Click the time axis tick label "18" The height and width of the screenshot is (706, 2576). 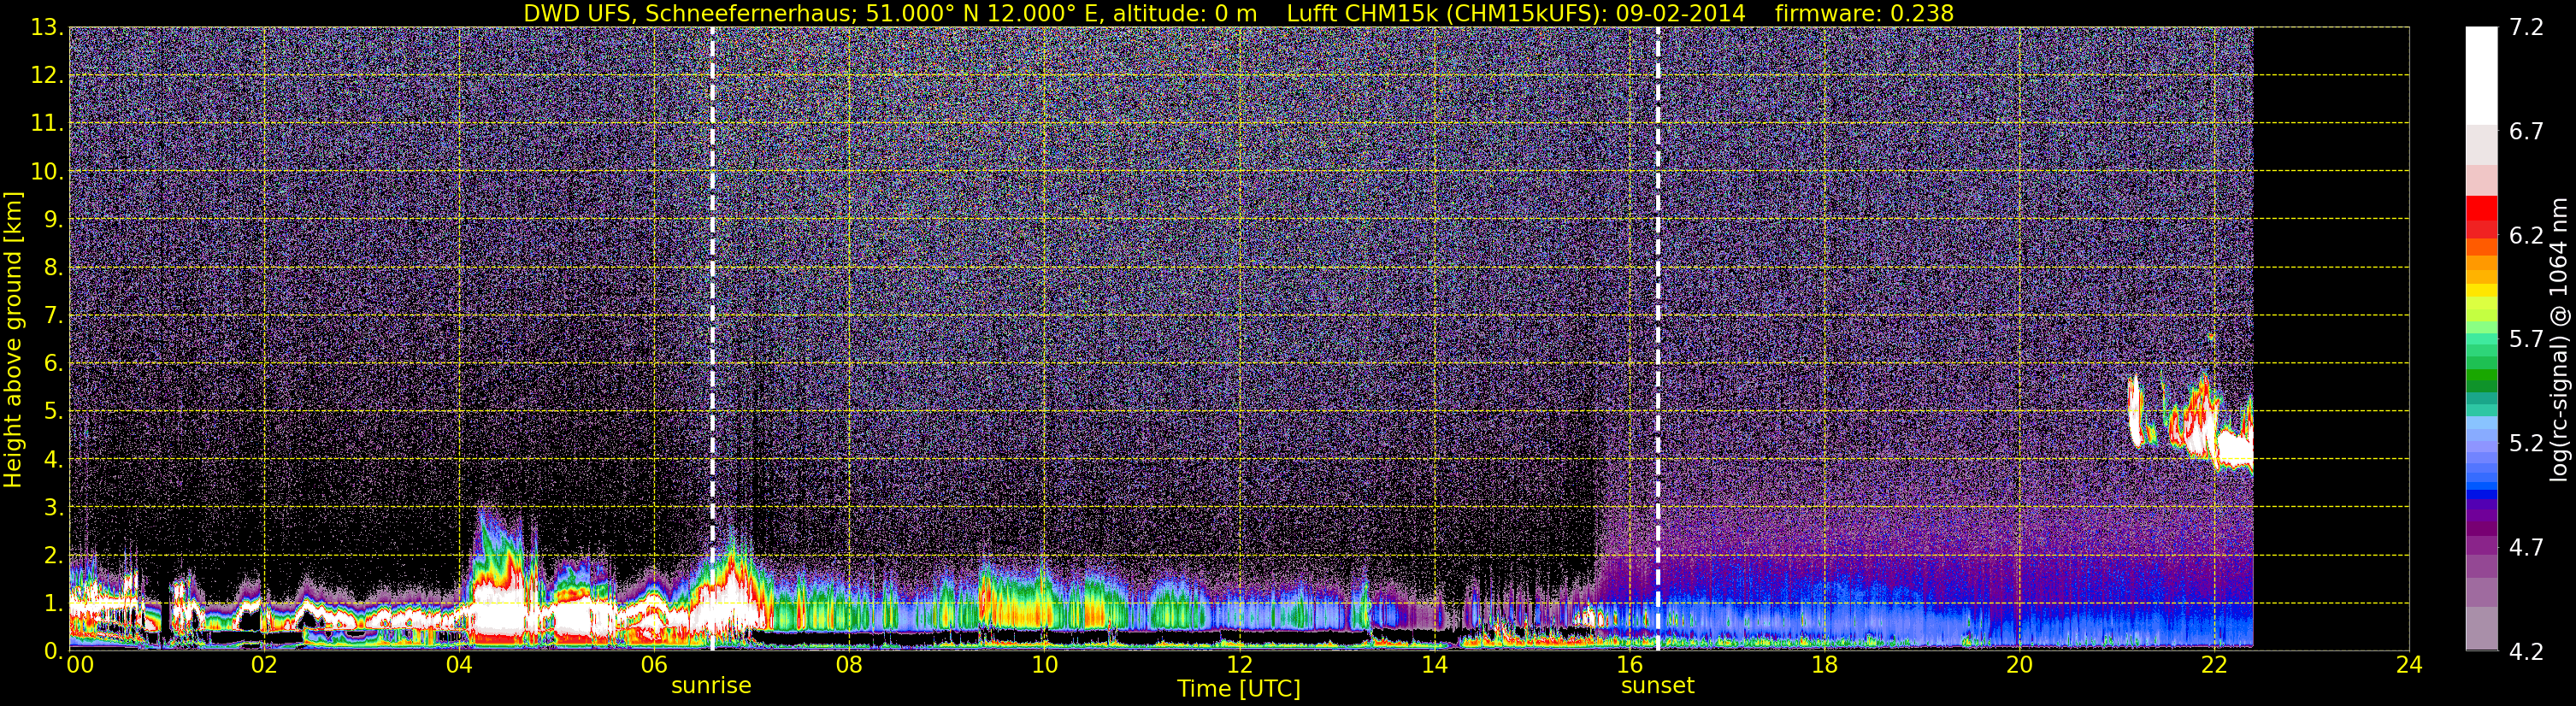tap(1824, 666)
